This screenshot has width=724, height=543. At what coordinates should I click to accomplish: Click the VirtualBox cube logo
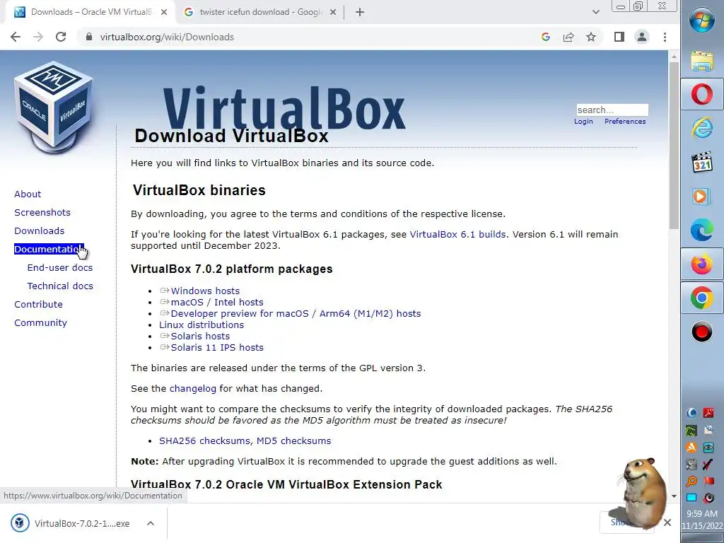click(54, 107)
